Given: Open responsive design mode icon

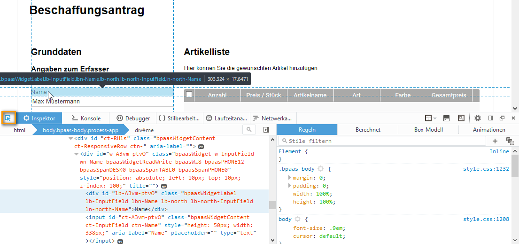Looking at the screenshot, I should point(461,118).
